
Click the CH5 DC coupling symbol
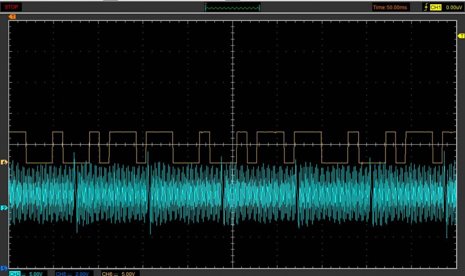tap(69, 274)
